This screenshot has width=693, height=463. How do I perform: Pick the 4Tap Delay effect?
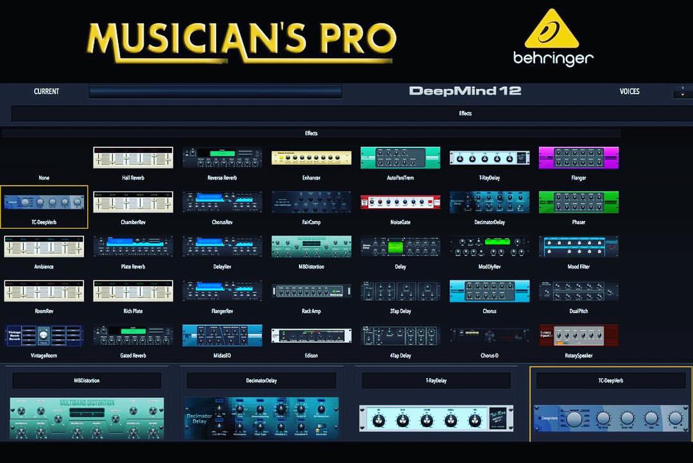point(400,336)
